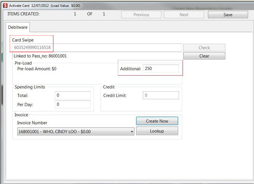This screenshot has width=254, height=184.
Task: Click the Next navigation button
Action: [x=184, y=14]
